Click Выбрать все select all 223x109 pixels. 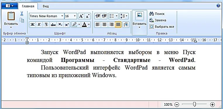click(x=162, y=27)
